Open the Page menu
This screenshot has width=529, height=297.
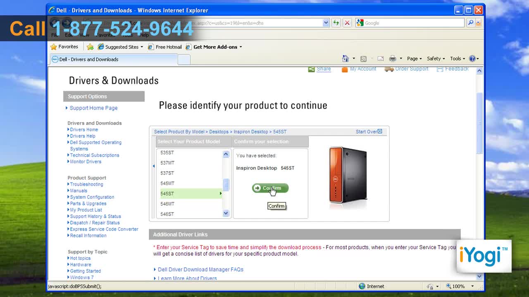[414, 59]
